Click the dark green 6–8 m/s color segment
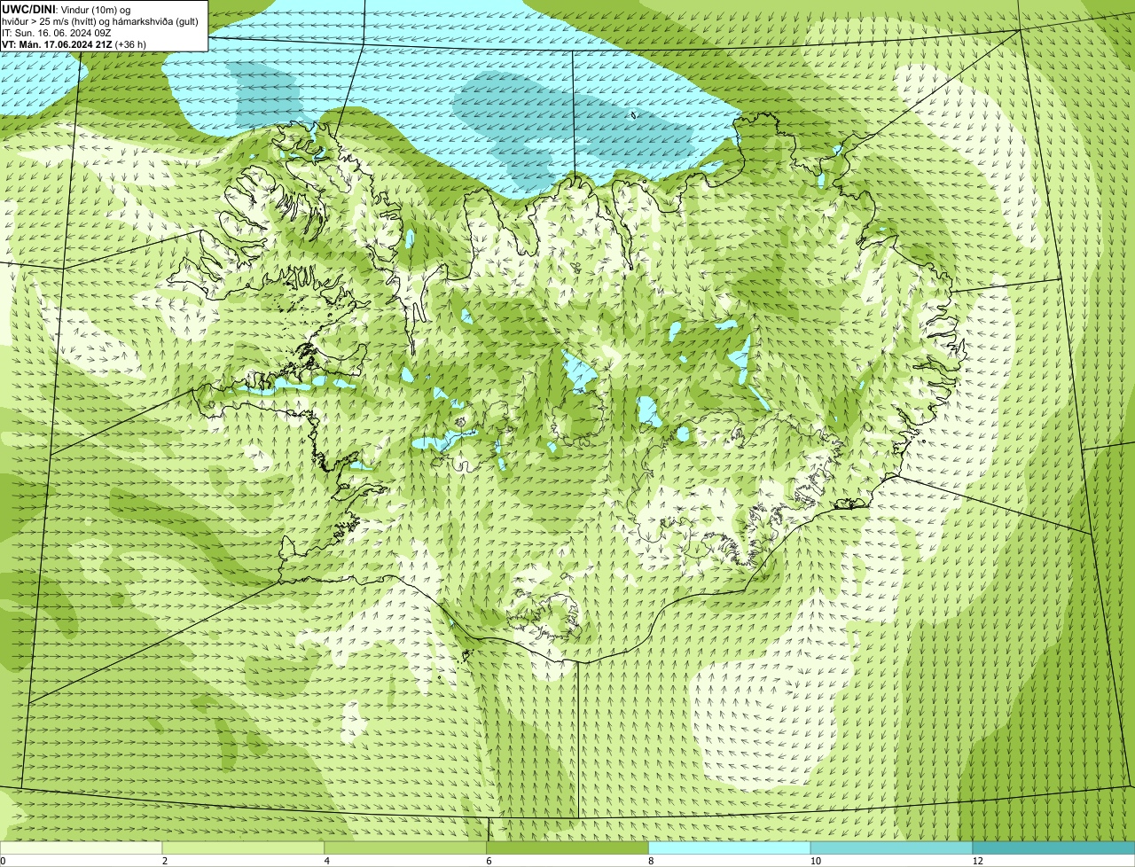The image size is (1135, 867). point(567,848)
